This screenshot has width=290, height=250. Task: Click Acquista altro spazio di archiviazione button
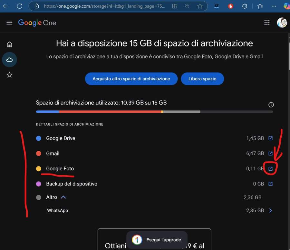[x=131, y=79]
